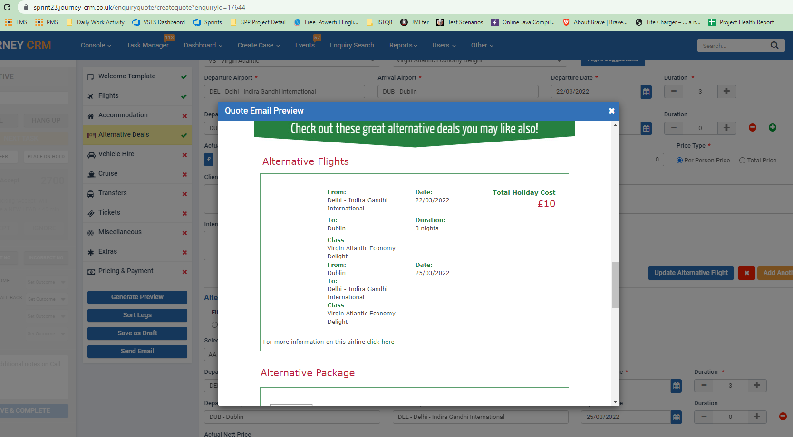Click the scroll-up arrow in the email preview
Image resolution: width=793 pixels, height=437 pixels.
tap(615, 125)
